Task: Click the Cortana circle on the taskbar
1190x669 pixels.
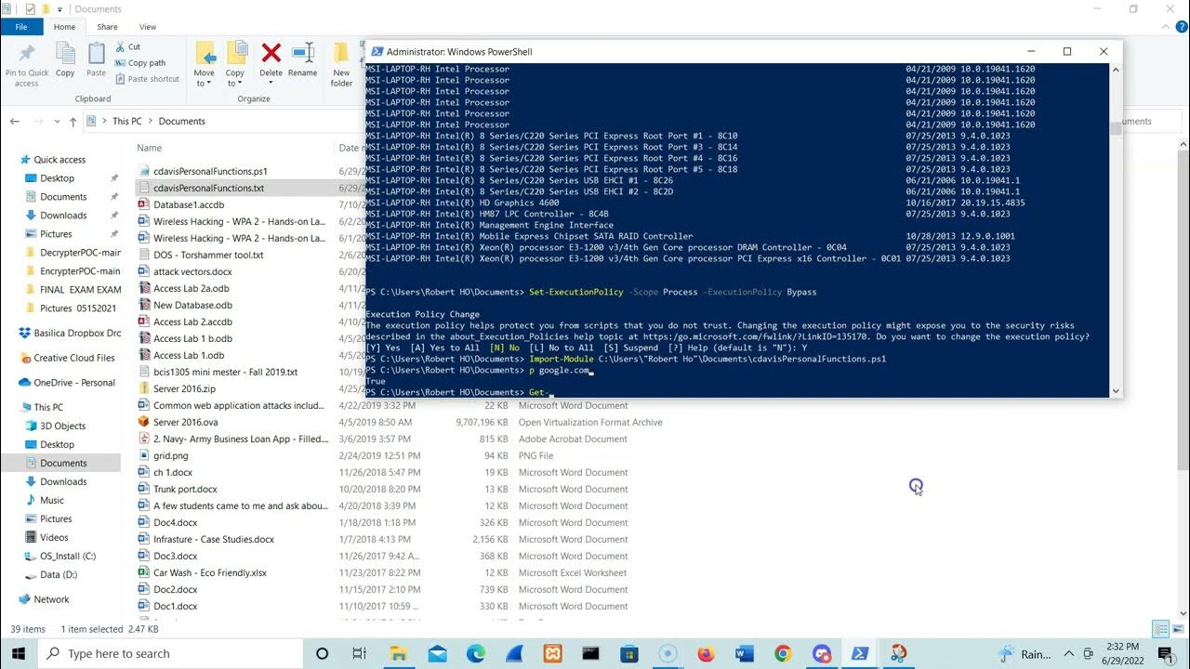Action: coord(322,653)
